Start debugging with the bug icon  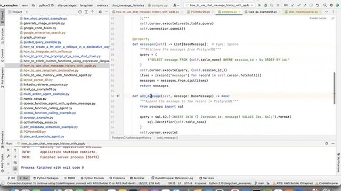[x=265, y=5]
